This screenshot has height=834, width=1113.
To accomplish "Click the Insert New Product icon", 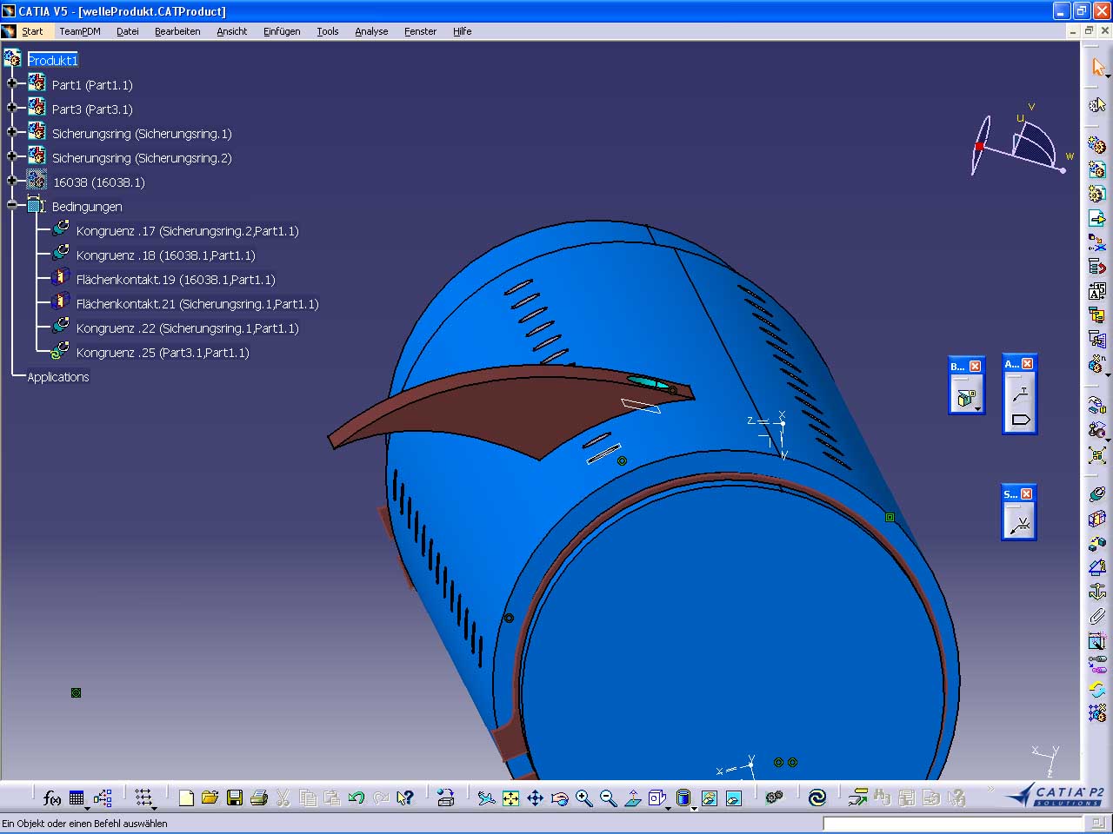I will [x=1097, y=169].
